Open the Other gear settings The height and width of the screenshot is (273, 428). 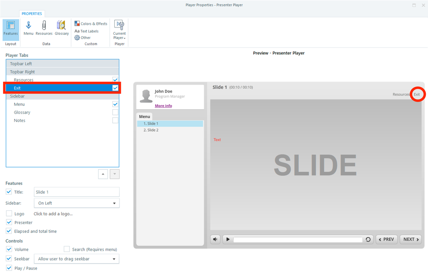82,38
